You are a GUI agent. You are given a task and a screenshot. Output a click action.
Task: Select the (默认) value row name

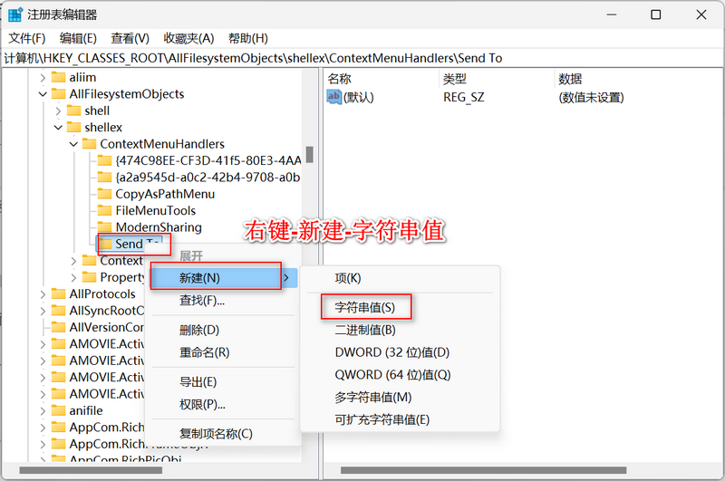click(359, 98)
